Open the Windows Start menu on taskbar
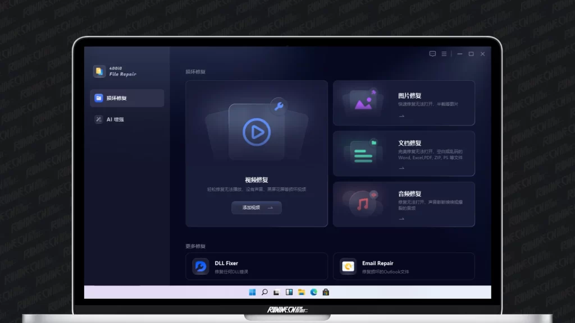Screen dimensions: 575x323 click(252, 292)
